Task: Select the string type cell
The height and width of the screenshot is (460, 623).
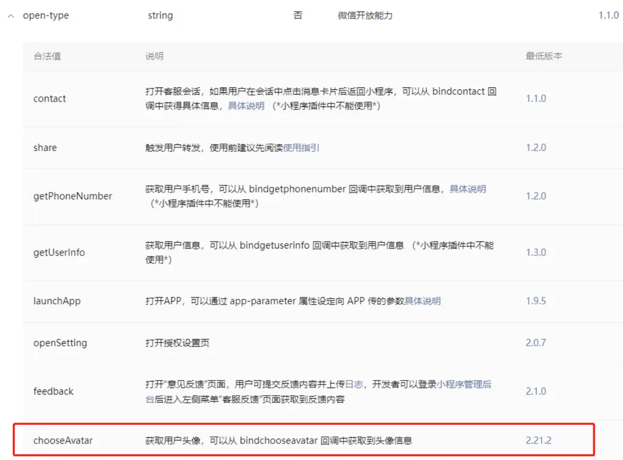Action: [161, 15]
